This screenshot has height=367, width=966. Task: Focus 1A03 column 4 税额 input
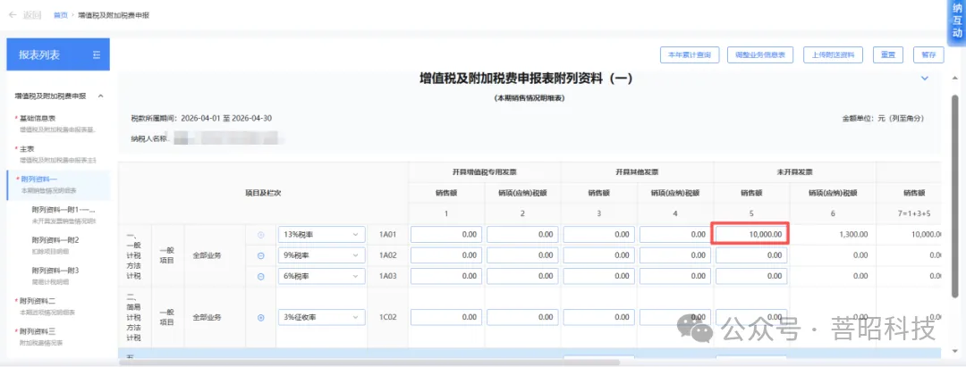675,276
